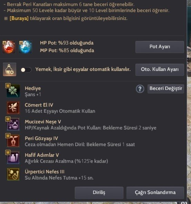Click the blue MP potion icon

(x=26, y=47)
